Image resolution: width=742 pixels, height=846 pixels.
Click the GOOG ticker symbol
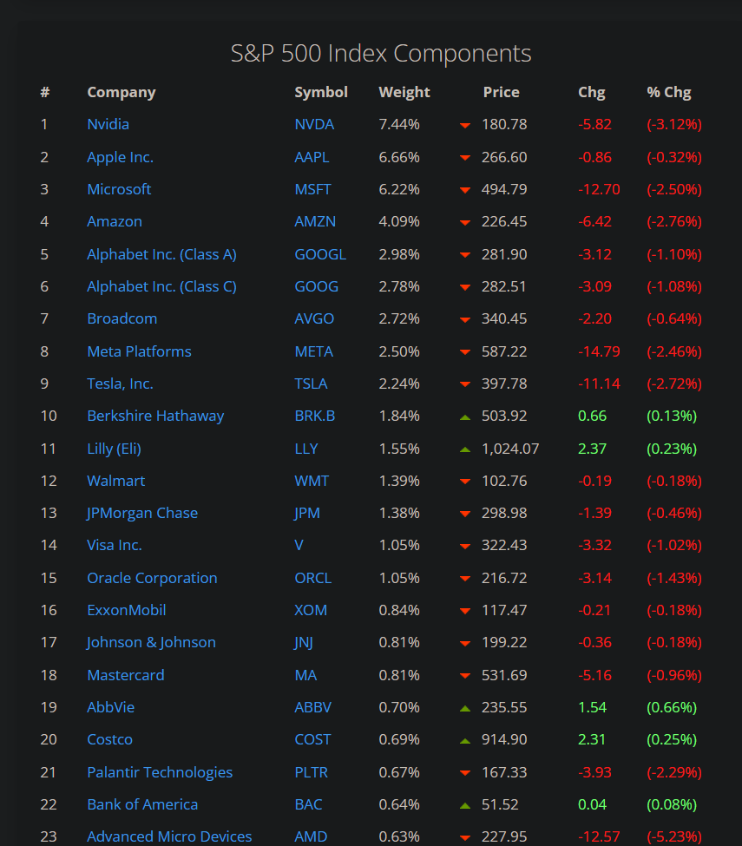click(316, 286)
